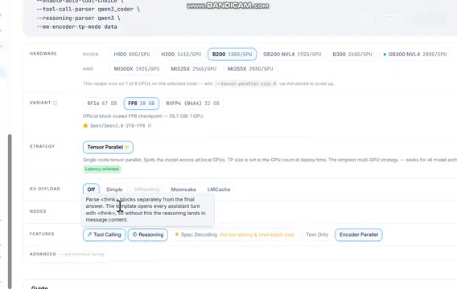The height and width of the screenshot is (289, 457).
Task: Click the NVIDIA vendor label
Action: (x=91, y=55)
